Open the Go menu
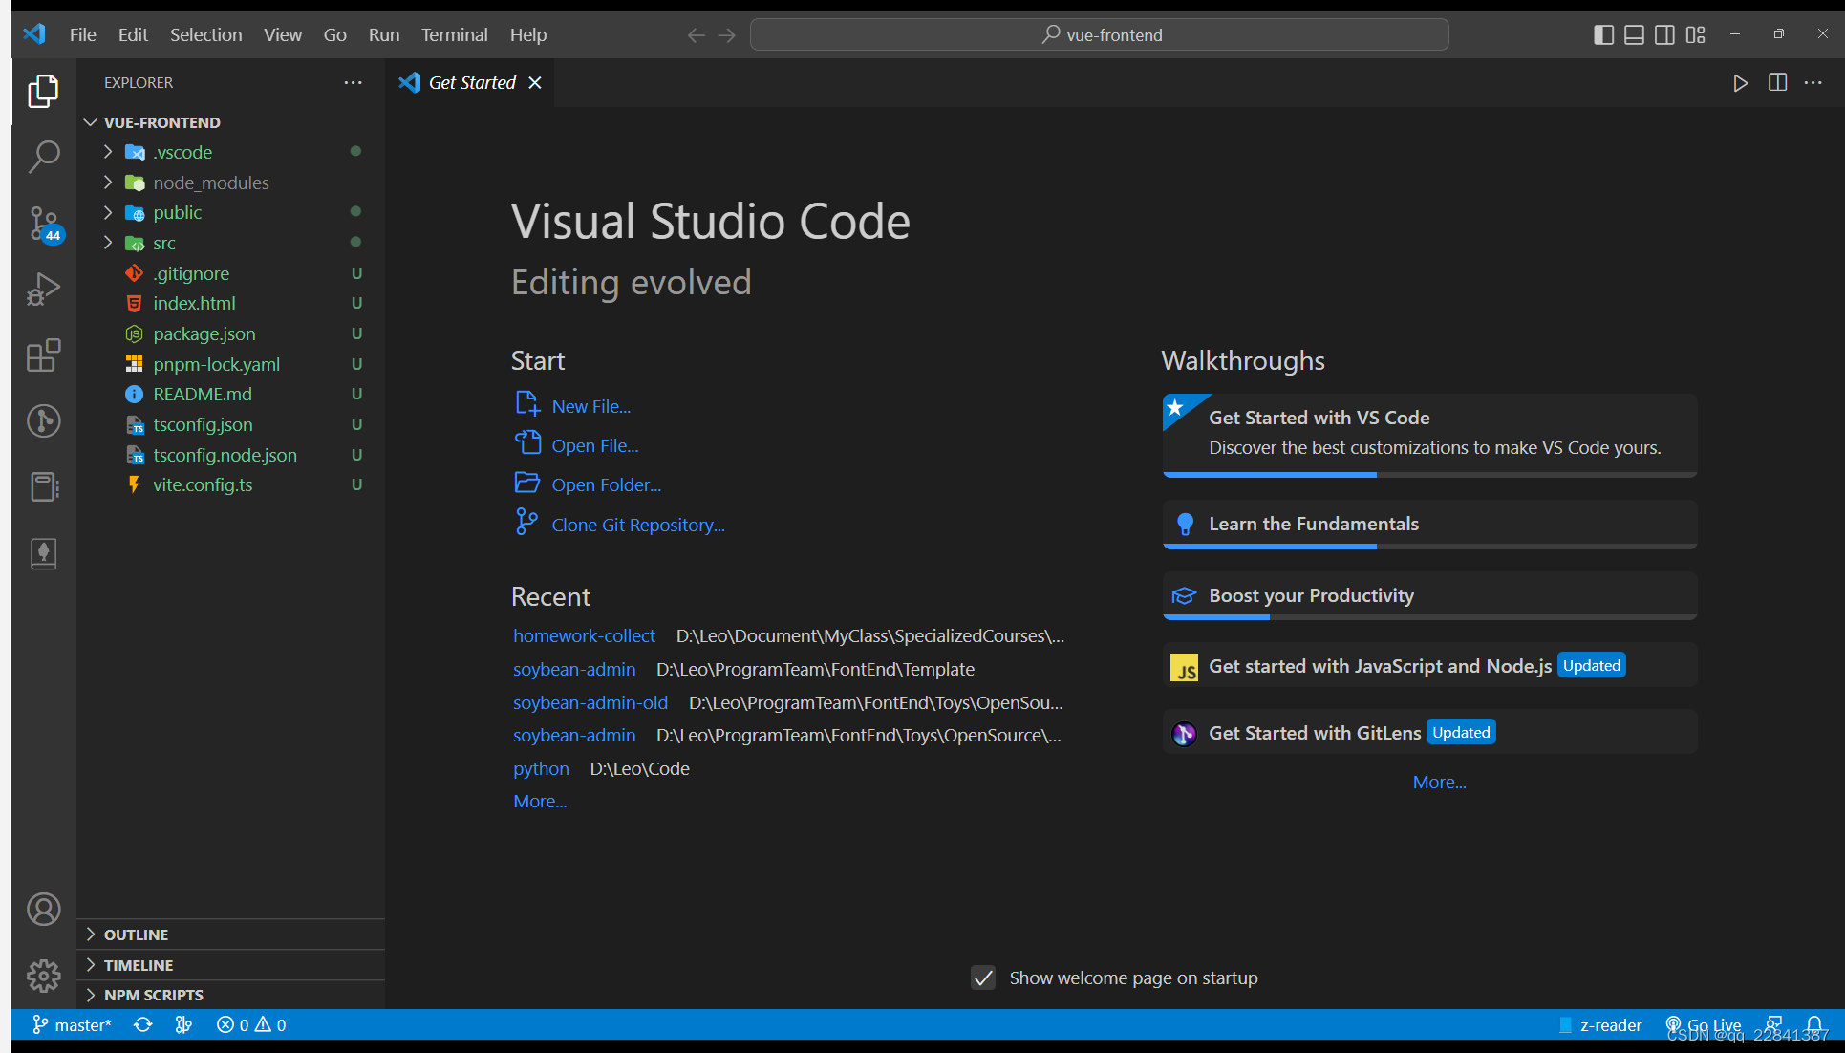The height and width of the screenshot is (1053, 1845). click(x=335, y=35)
